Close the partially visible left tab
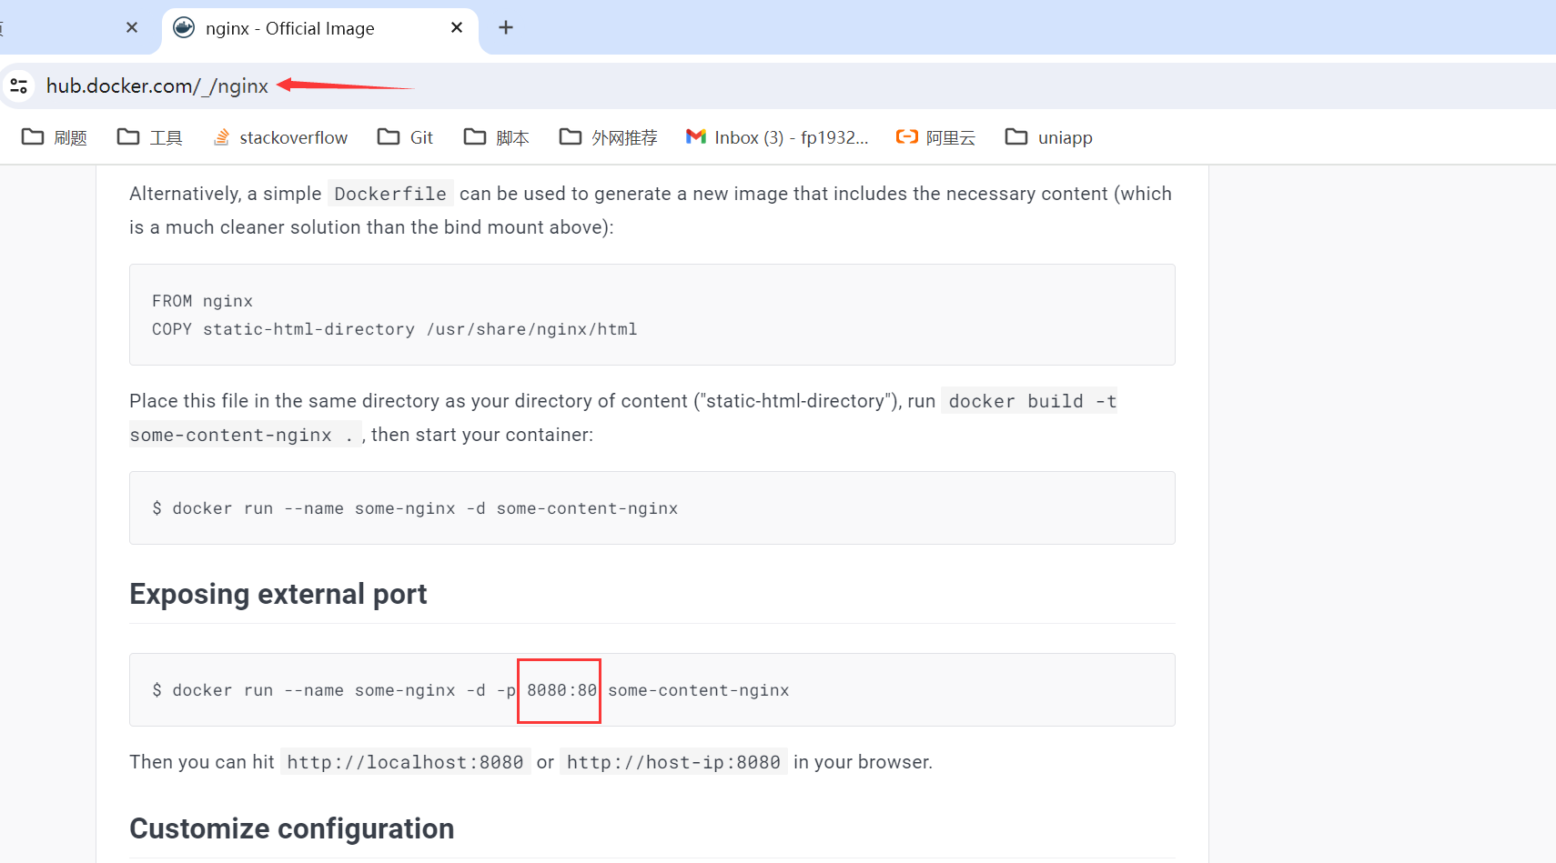Image resolution: width=1556 pixels, height=863 pixels. [132, 27]
